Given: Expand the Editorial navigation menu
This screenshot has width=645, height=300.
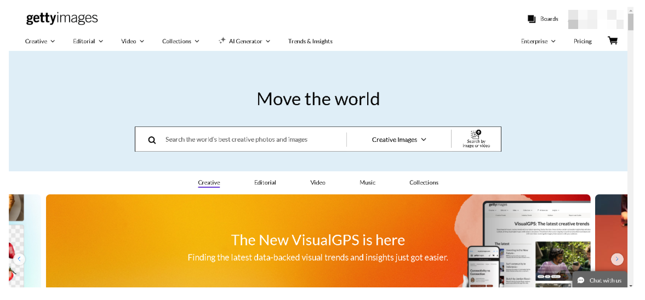Looking at the screenshot, I should click(x=88, y=41).
